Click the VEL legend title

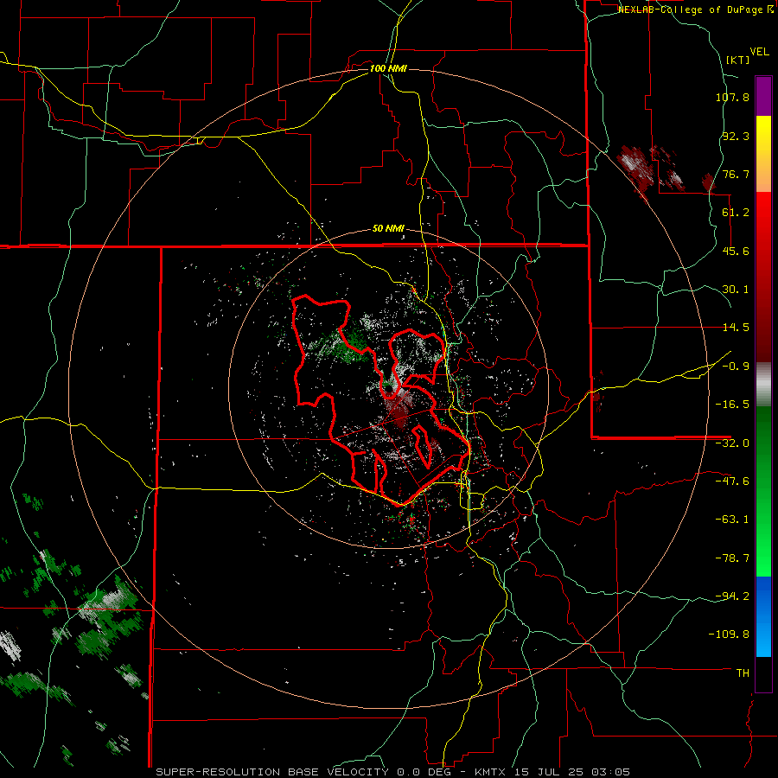759,52
